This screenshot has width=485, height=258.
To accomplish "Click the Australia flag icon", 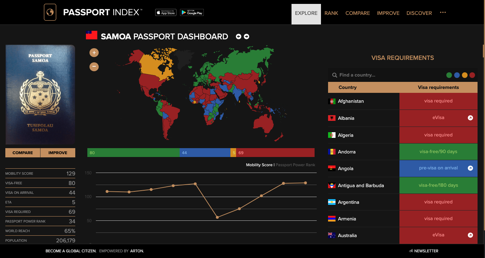I will pyautogui.click(x=332, y=235).
